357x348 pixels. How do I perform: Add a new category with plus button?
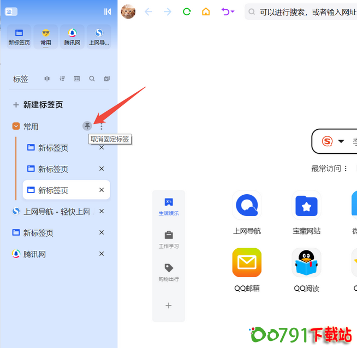point(169,305)
